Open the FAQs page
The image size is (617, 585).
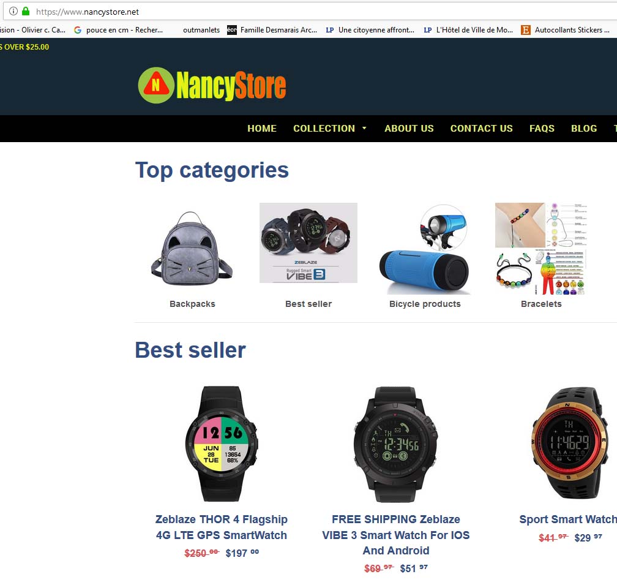542,129
